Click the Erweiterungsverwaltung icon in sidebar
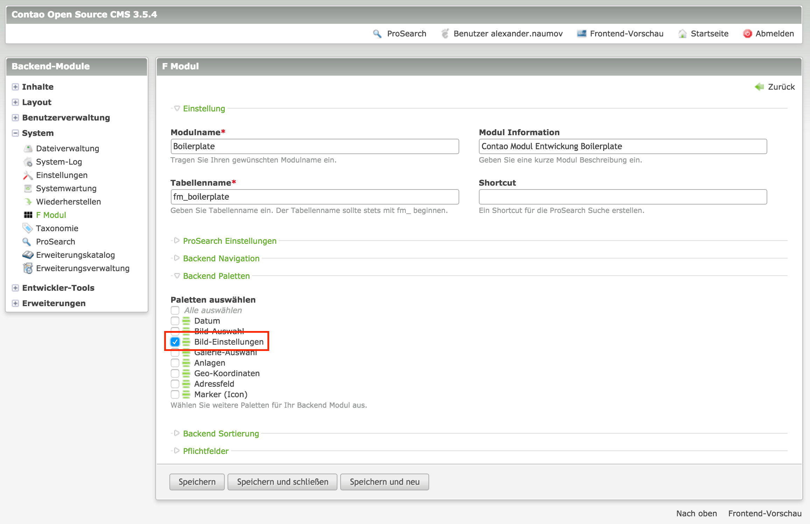The image size is (810, 524). pyautogui.click(x=28, y=268)
